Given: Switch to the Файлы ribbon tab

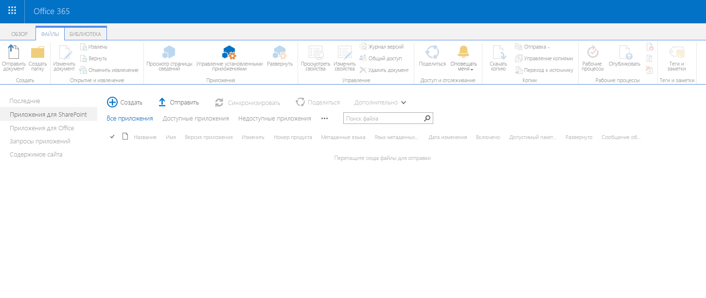Looking at the screenshot, I should click(x=50, y=34).
